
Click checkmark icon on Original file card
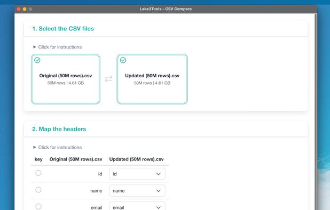37,60
